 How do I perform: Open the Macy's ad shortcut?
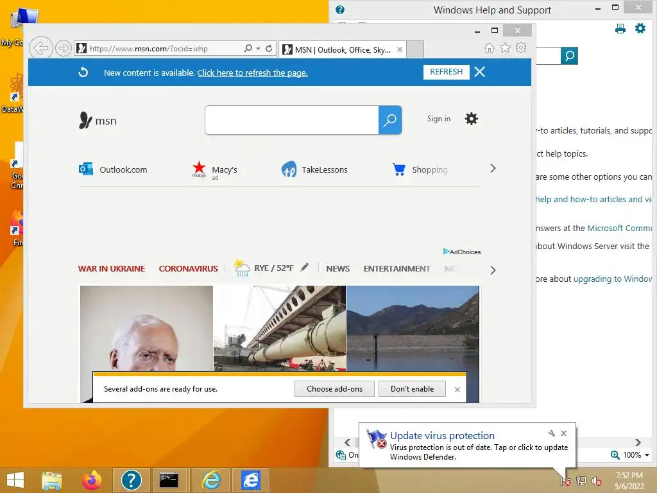[x=215, y=170]
